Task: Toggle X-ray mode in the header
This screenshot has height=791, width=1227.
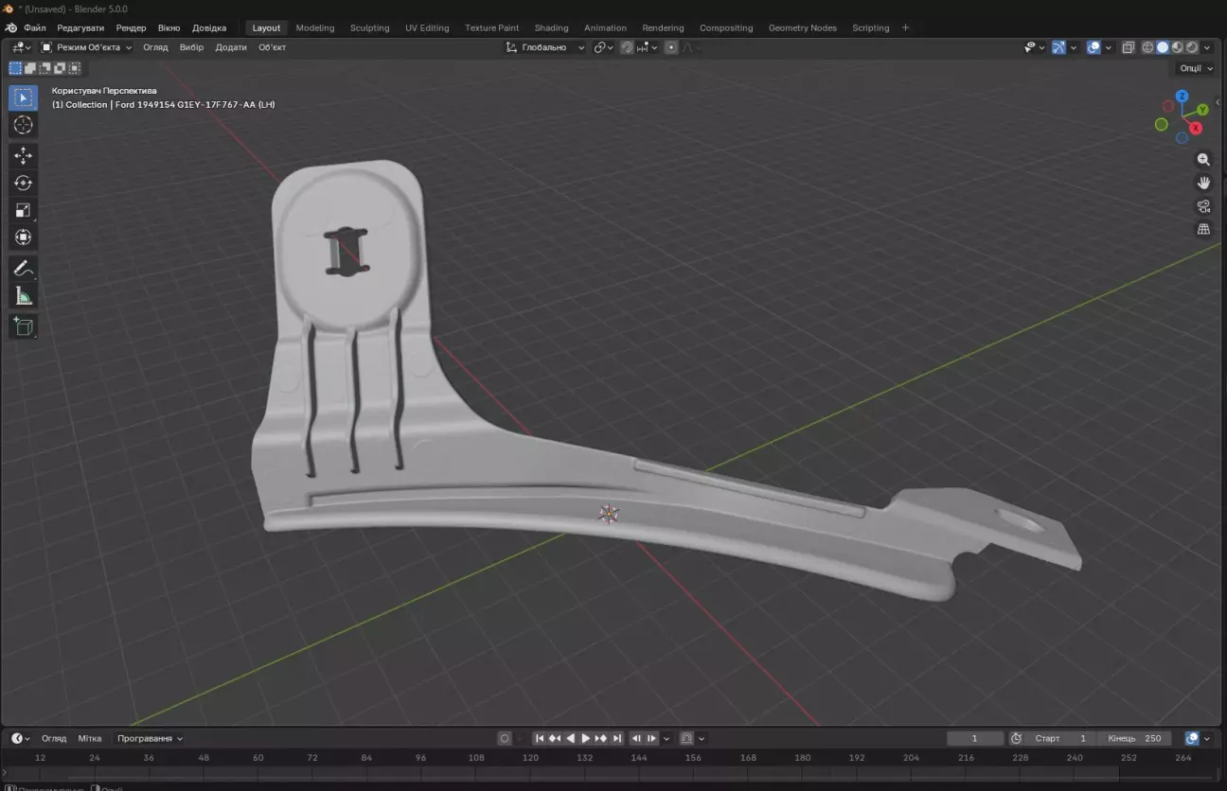Action: point(1129,46)
